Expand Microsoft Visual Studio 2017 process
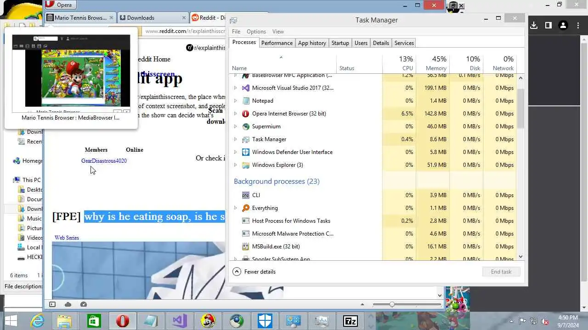588x330 pixels. click(x=236, y=88)
